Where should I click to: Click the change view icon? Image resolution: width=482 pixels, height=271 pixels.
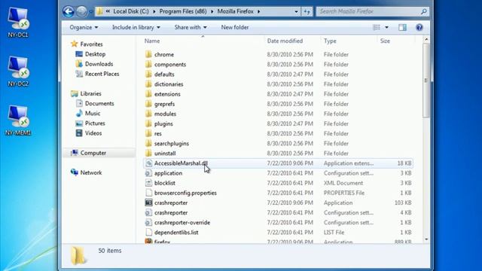click(x=377, y=27)
